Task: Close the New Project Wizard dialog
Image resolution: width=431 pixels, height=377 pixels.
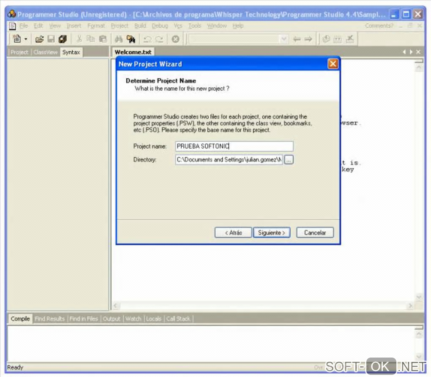Action: [x=333, y=64]
